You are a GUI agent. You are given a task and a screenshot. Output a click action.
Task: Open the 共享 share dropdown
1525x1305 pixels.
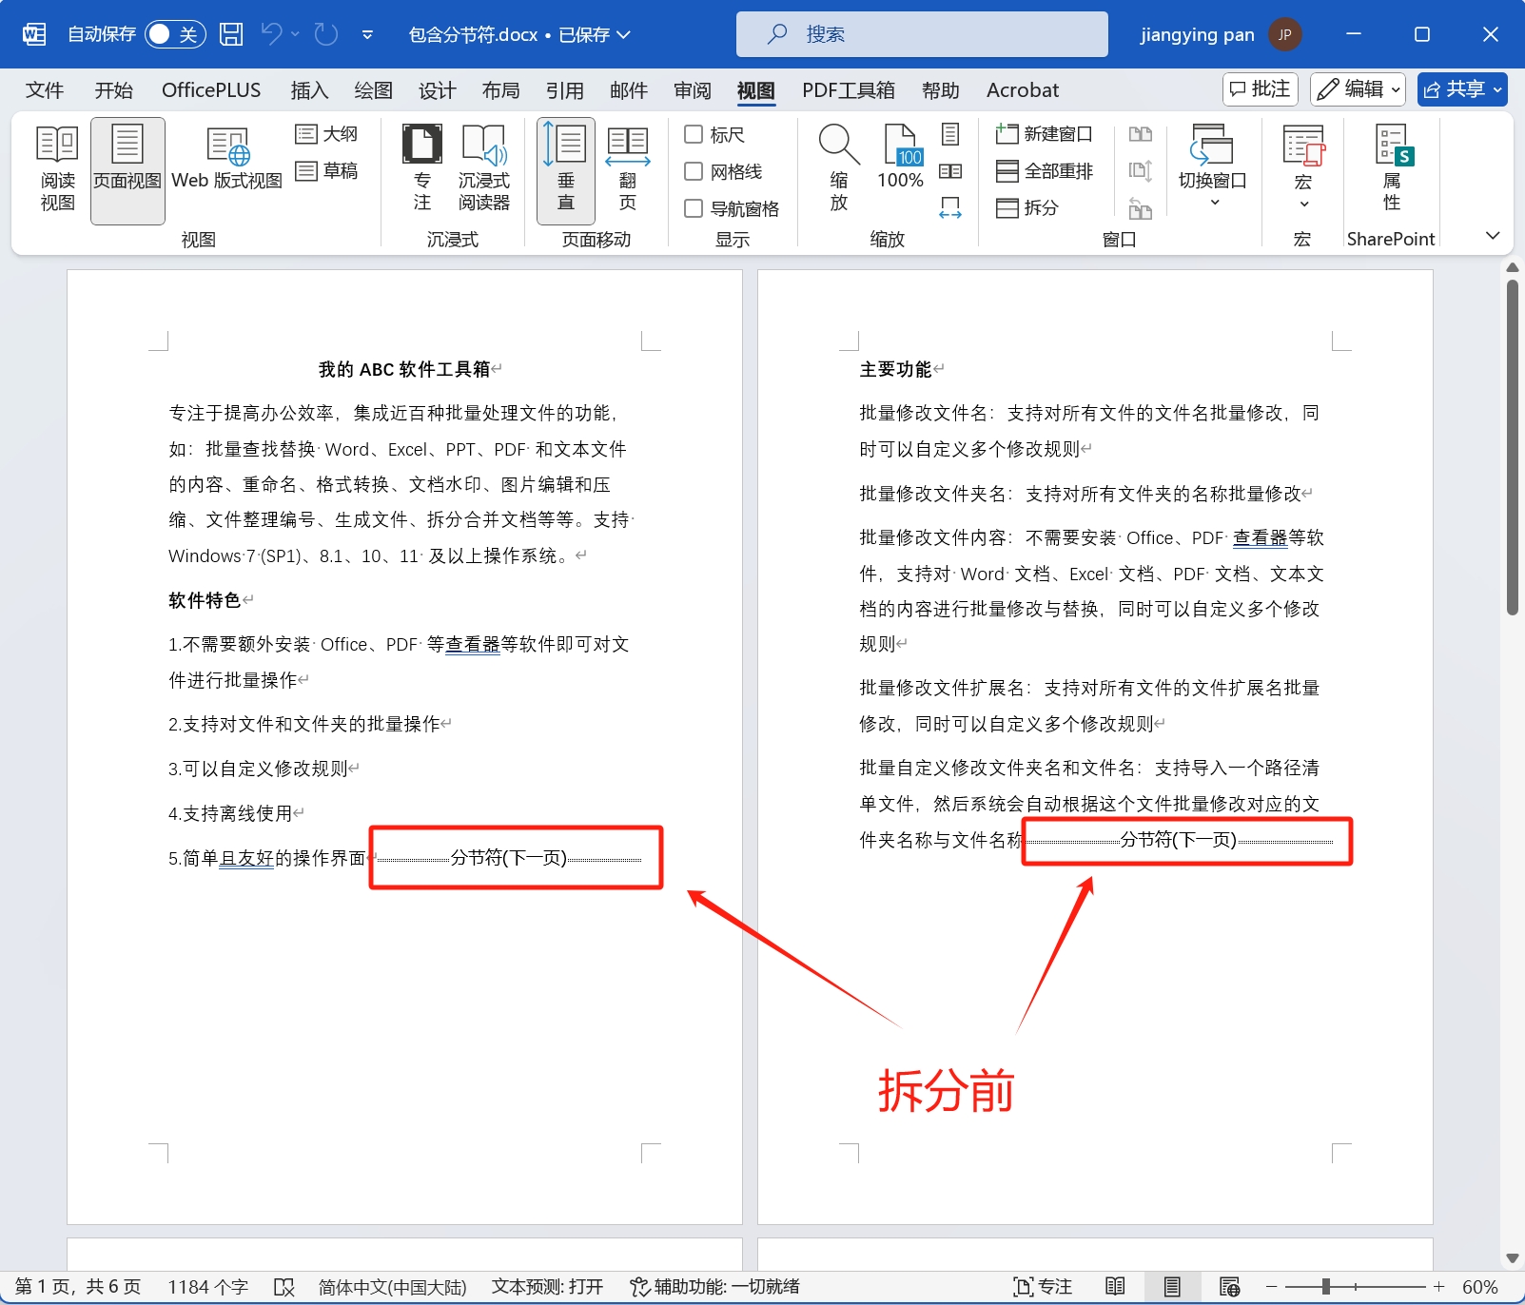(x=1462, y=88)
